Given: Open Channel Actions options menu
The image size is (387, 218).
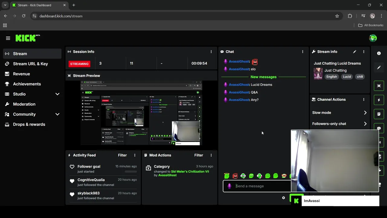Looking at the screenshot, I should coord(364,100).
